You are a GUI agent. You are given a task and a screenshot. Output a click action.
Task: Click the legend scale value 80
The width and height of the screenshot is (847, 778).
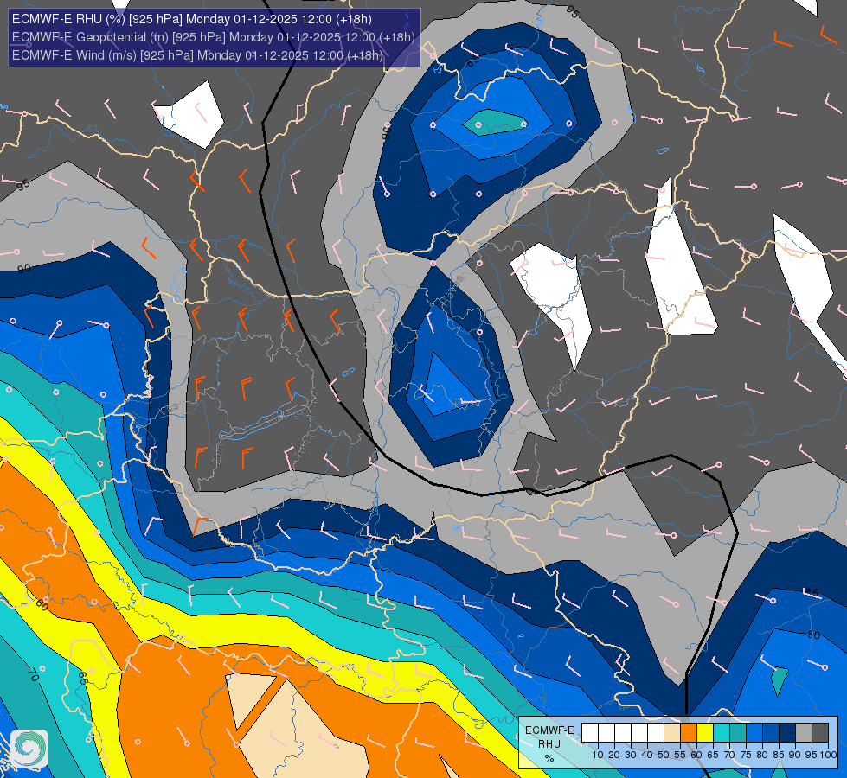pos(762,755)
